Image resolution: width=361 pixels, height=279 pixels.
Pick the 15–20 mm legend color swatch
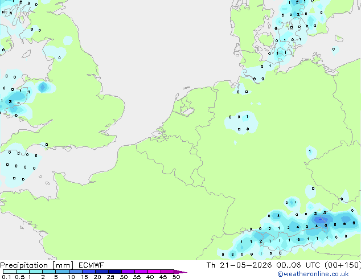point(89,272)
